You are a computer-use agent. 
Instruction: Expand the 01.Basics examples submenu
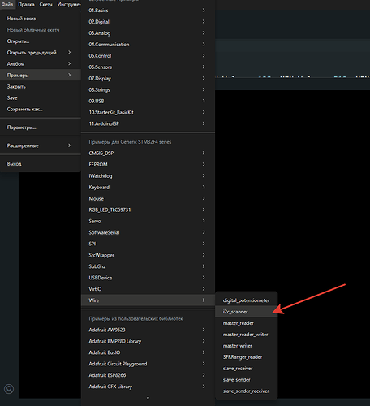148,11
